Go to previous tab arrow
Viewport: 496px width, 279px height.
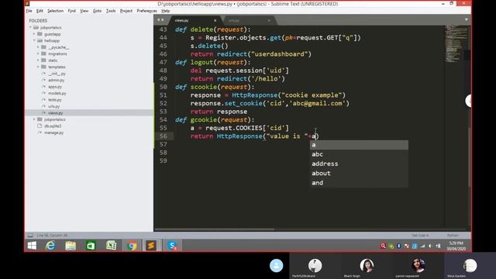click(158, 20)
